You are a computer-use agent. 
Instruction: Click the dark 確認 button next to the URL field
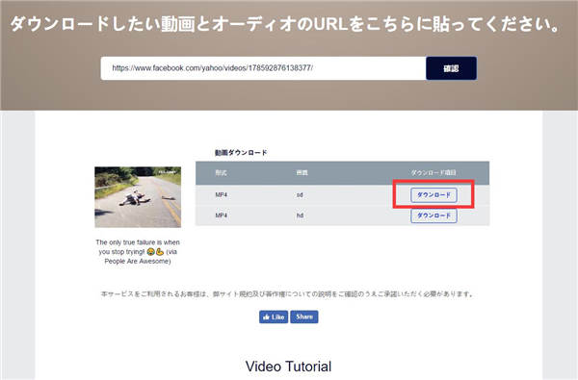451,68
